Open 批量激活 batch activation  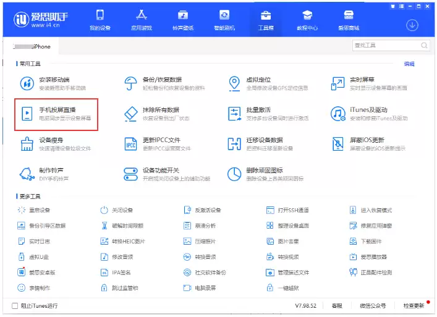268,114
